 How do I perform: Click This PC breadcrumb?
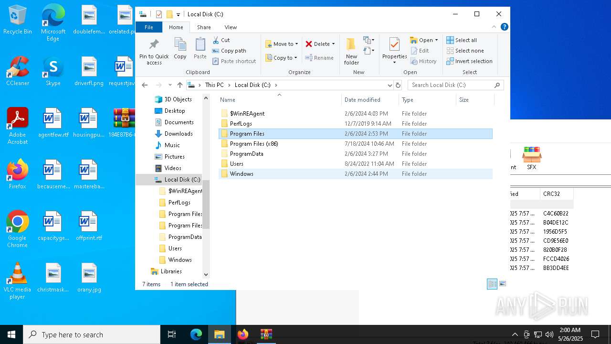click(214, 85)
